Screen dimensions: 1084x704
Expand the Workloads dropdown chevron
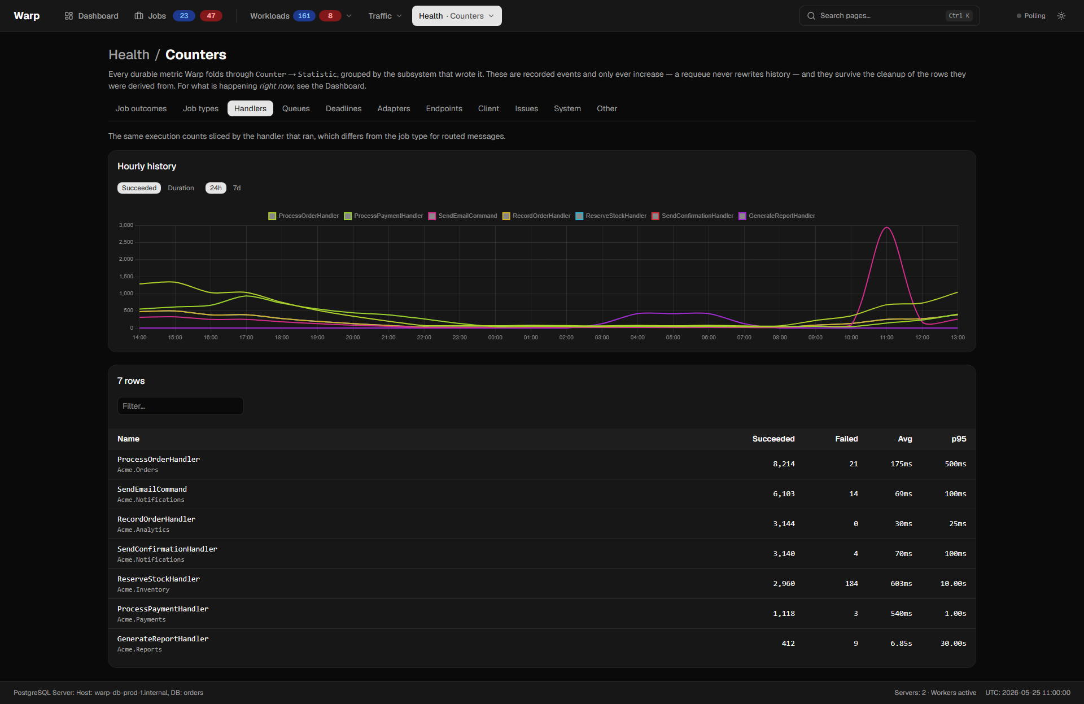(x=349, y=16)
